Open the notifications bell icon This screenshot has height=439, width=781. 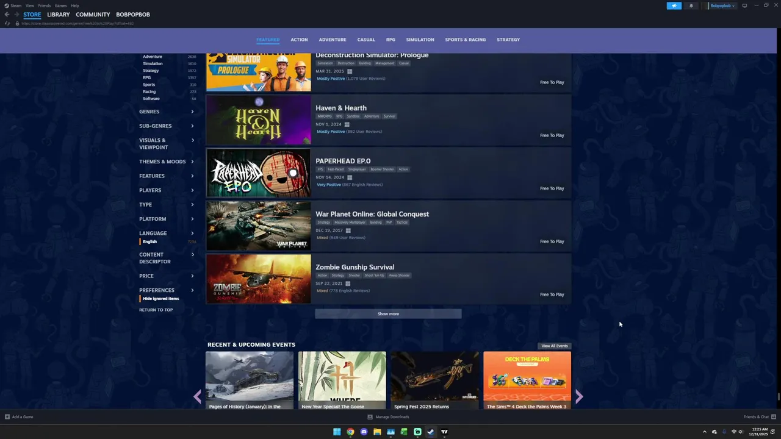691,5
